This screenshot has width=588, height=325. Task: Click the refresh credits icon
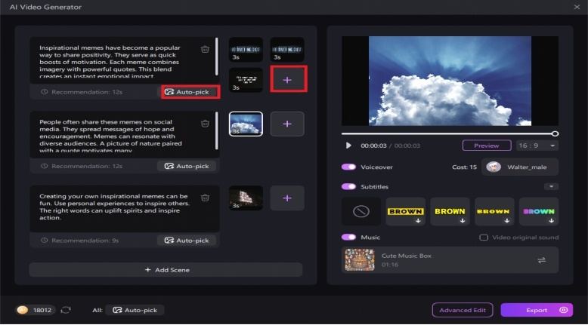coord(66,310)
